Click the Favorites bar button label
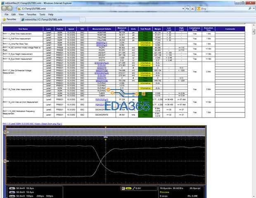256x198 pixels. (11, 19)
